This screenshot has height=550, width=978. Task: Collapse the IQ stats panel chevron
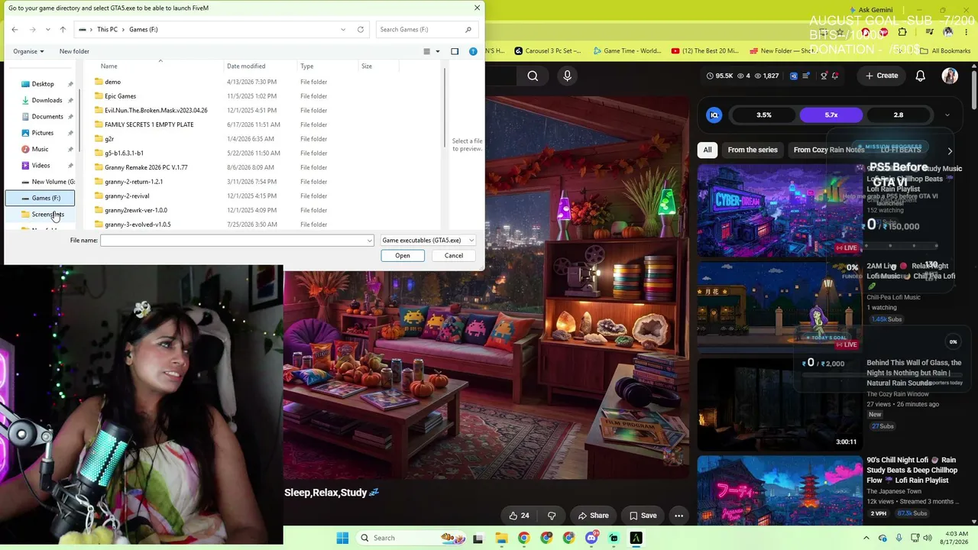click(x=947, y=115)
